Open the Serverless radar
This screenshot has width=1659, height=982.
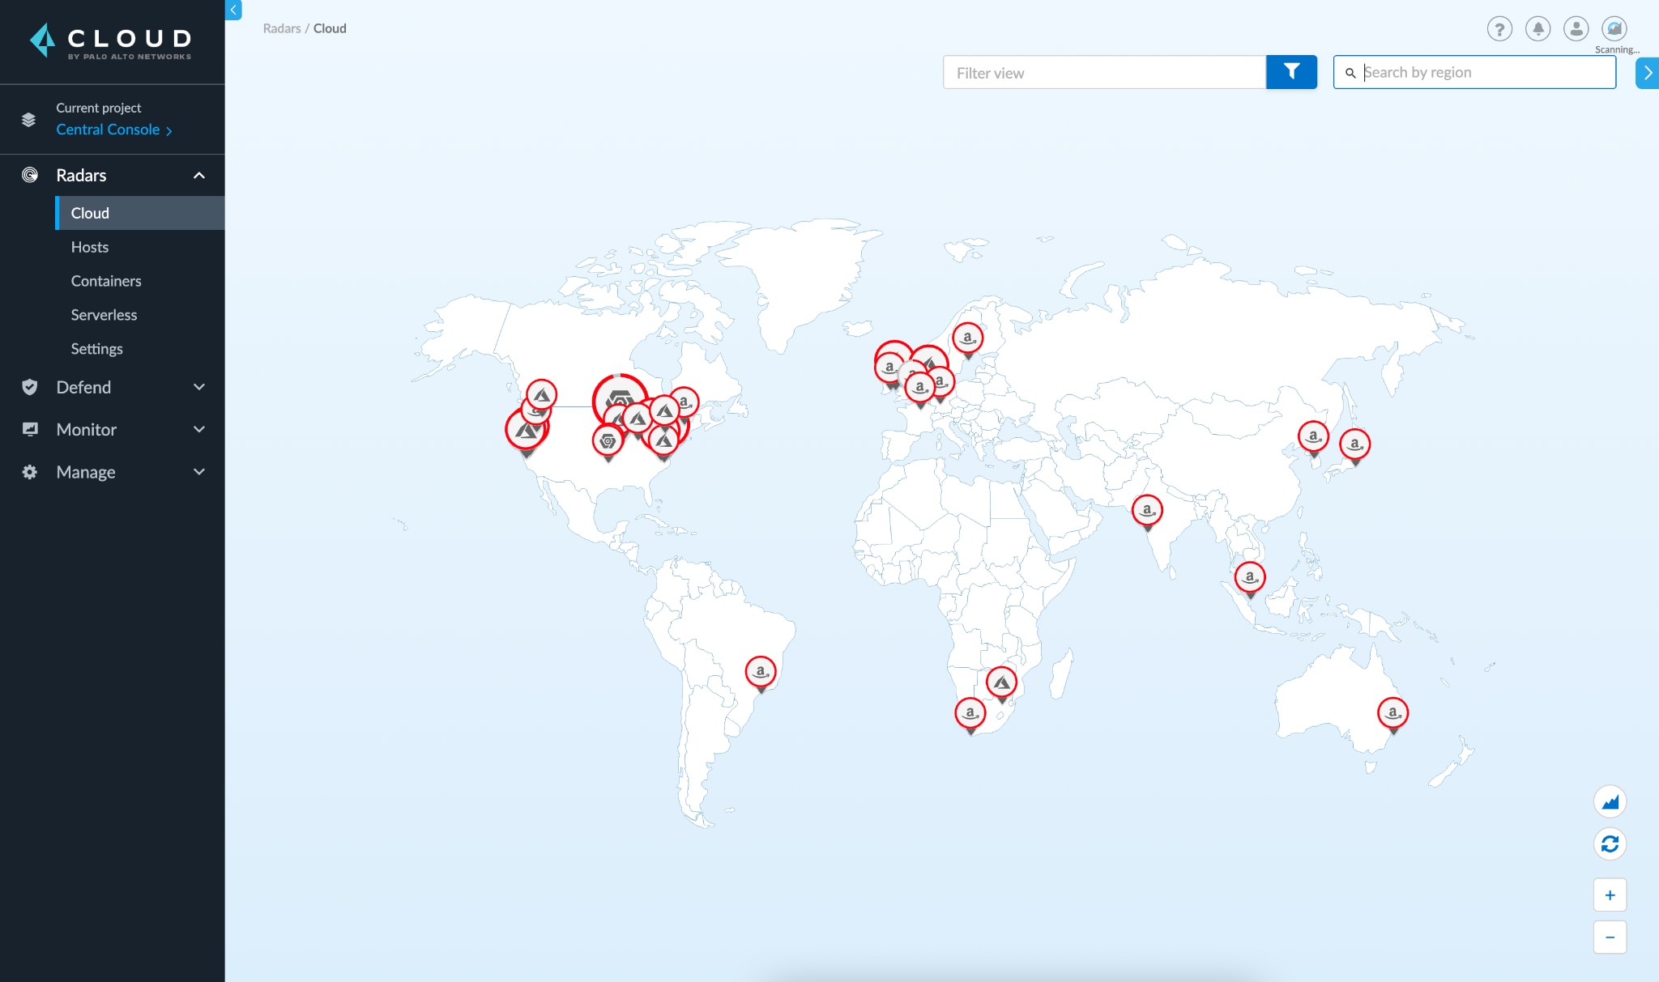(103, 315)
